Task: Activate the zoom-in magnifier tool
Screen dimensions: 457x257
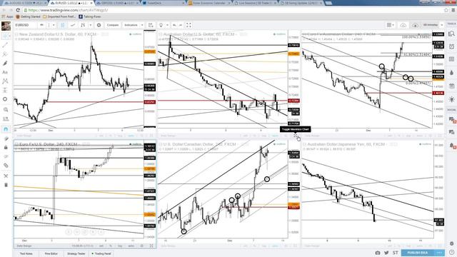Action: click(x=6, y=110)
